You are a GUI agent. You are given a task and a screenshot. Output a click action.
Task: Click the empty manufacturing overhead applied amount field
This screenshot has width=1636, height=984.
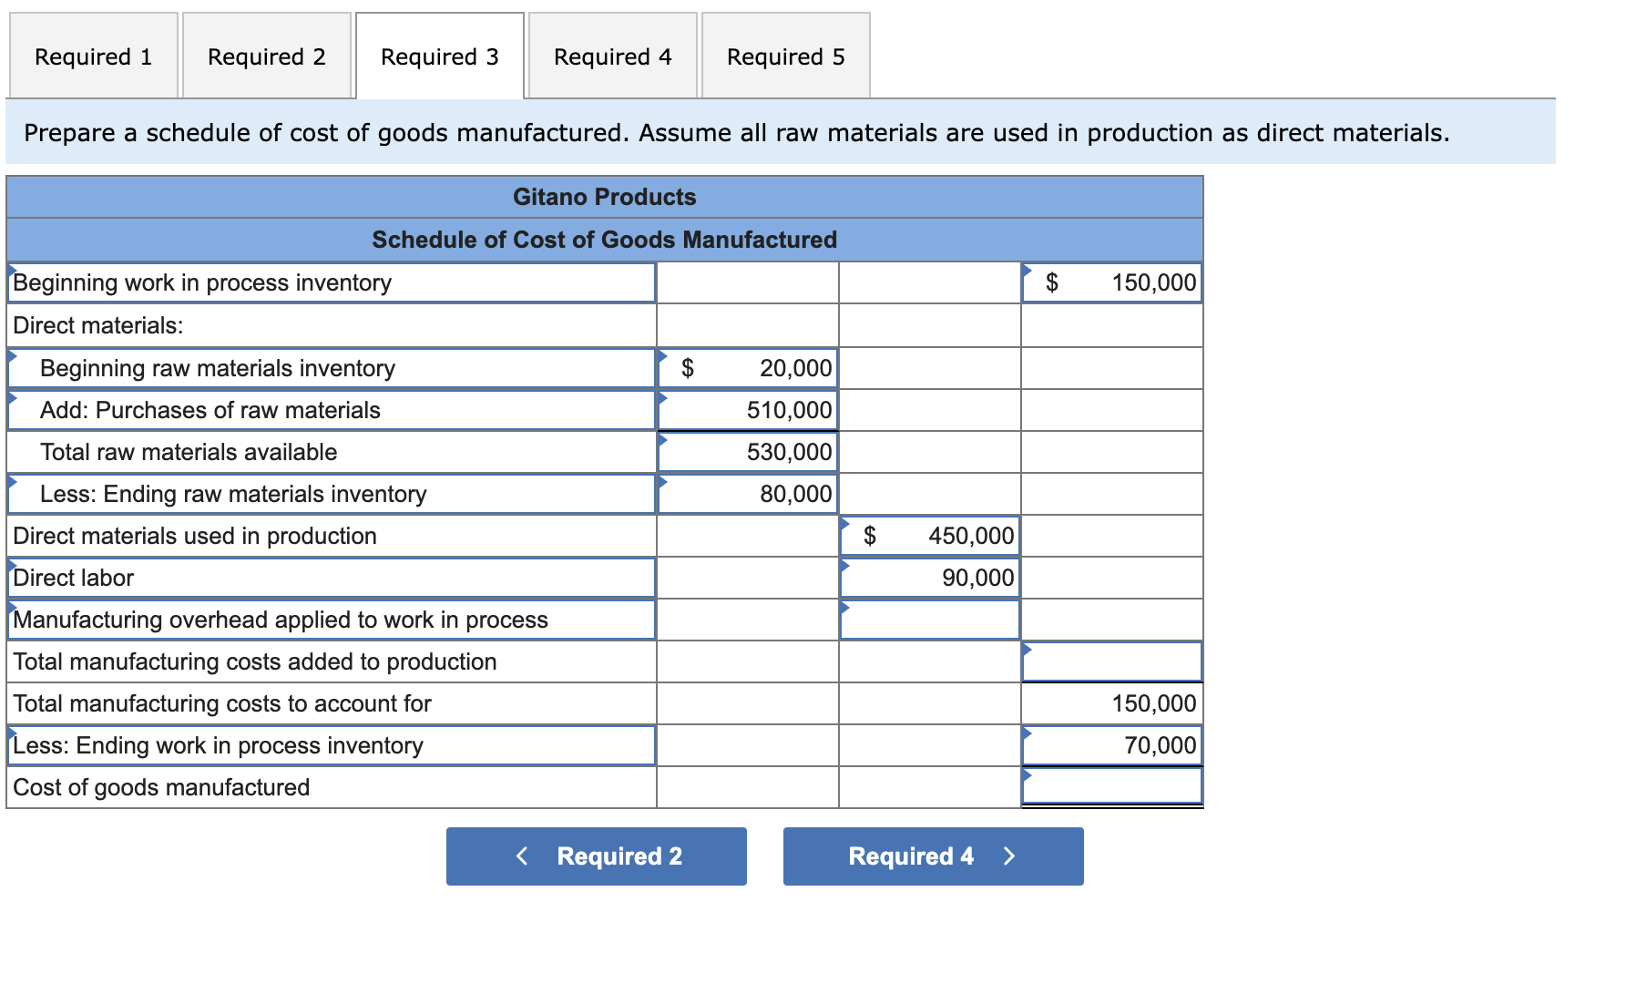coord(929,620)
